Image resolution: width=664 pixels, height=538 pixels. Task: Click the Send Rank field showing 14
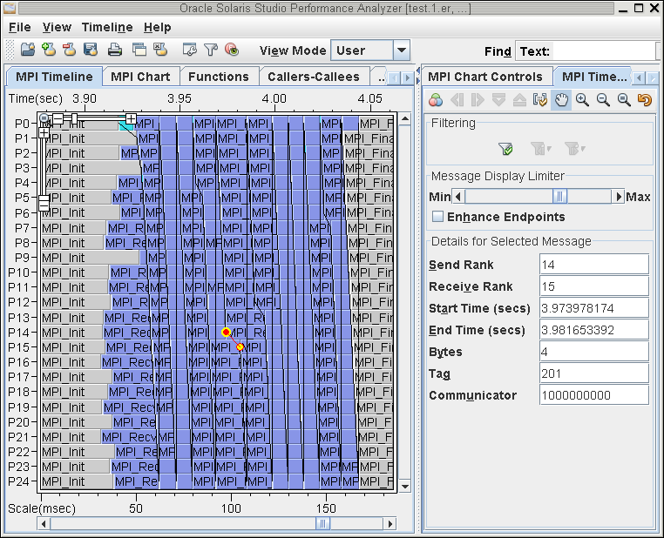click(594, 265)
